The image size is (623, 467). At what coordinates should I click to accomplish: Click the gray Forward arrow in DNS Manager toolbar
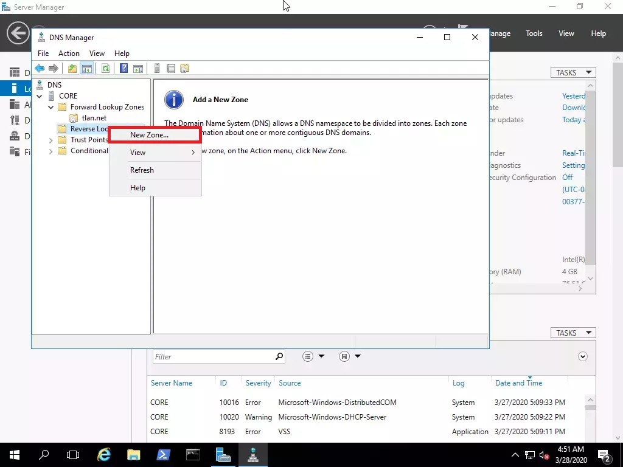[x=54, y=68]
